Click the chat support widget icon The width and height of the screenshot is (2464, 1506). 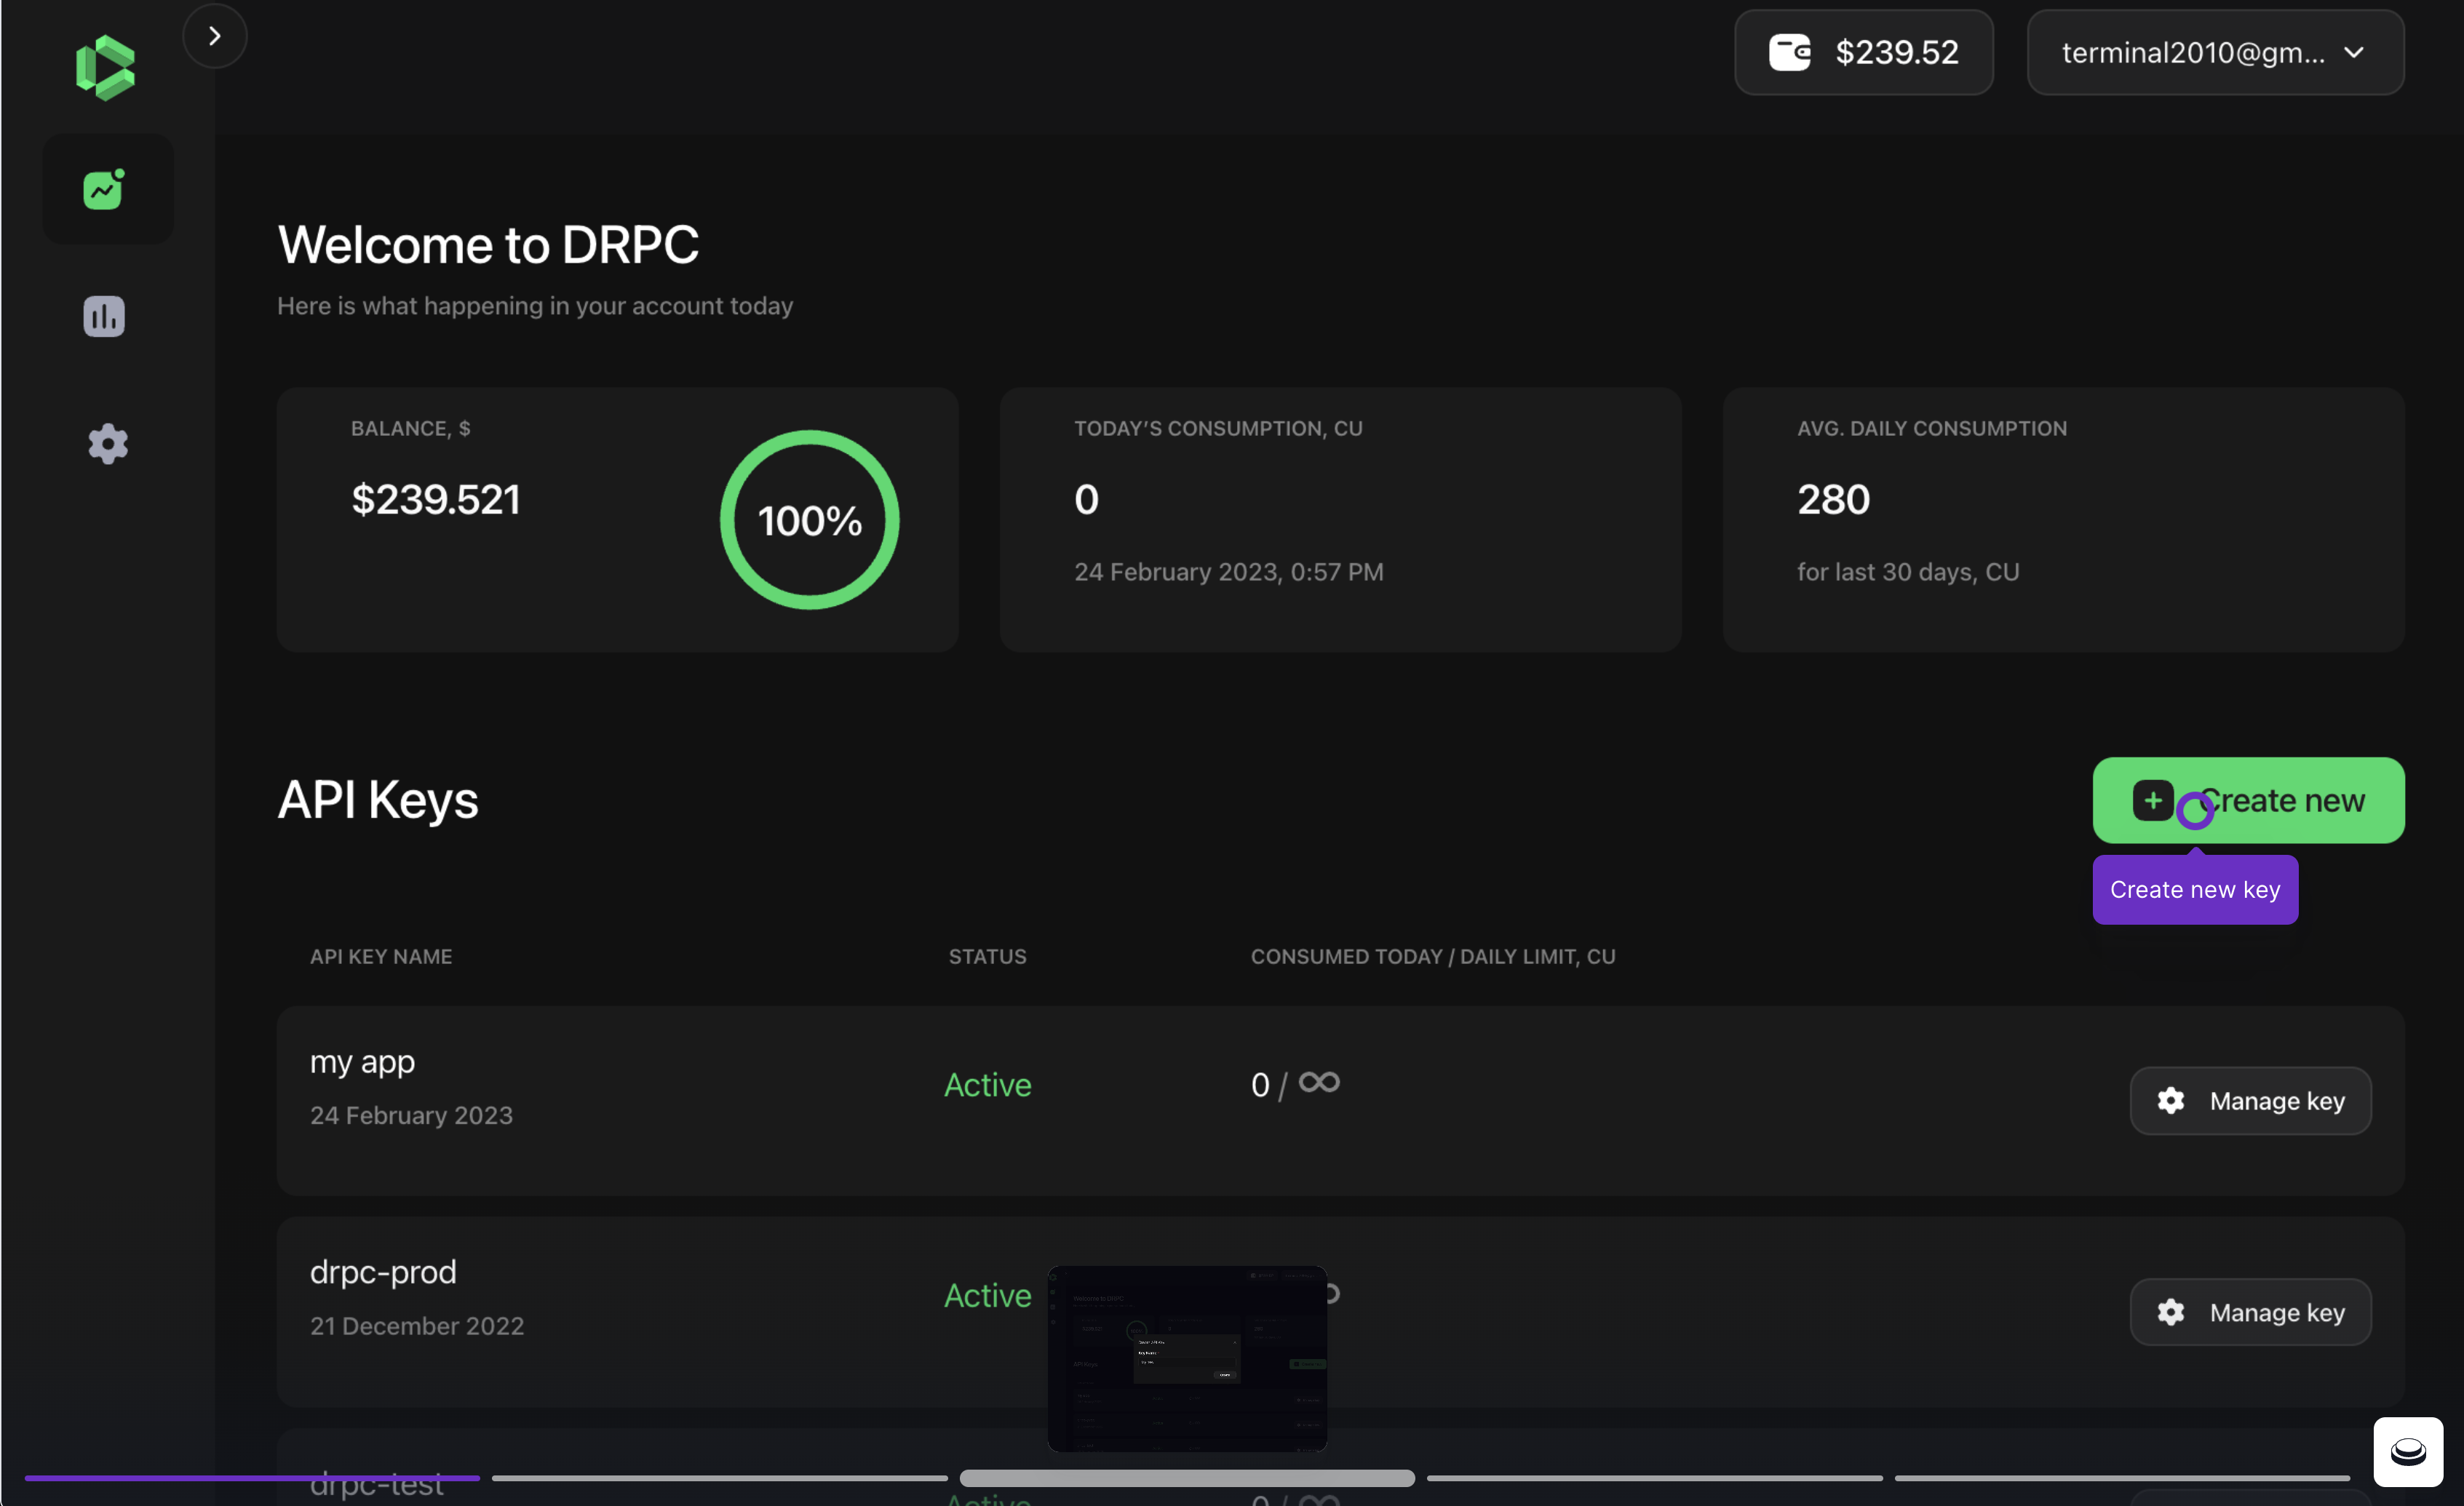click(x=2407, y=1451)
